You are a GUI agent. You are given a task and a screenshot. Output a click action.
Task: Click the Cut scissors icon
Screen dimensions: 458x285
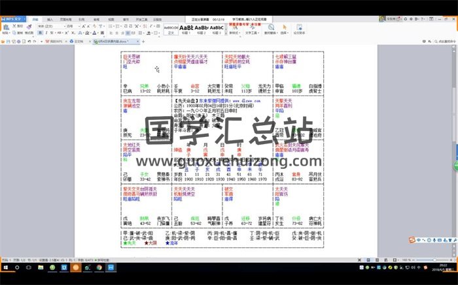14,26
